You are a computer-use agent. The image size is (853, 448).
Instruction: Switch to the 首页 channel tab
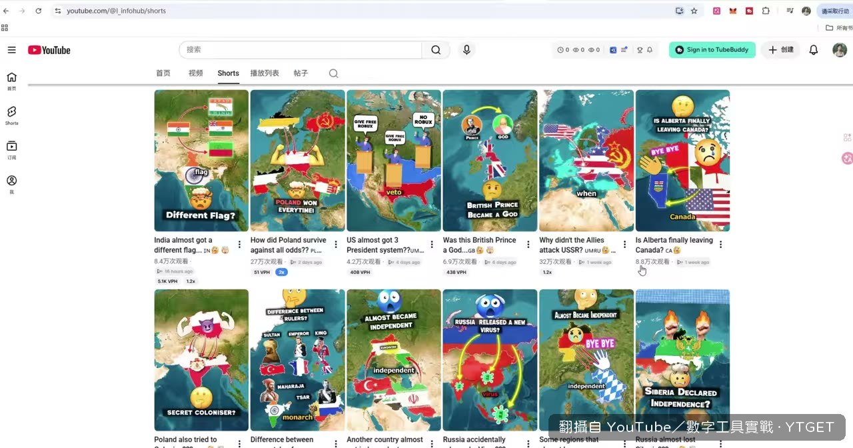(163, 73)
